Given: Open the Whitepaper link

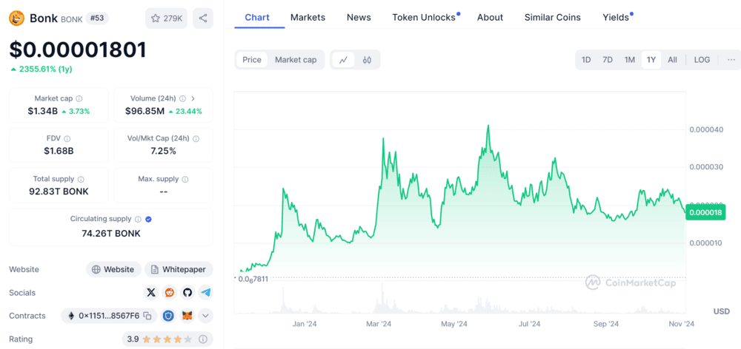Looking at the screenshot, I should 179,270.
